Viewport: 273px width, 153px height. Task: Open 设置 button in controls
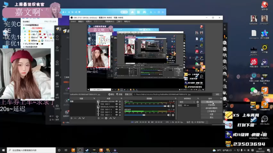pos(211,114)
